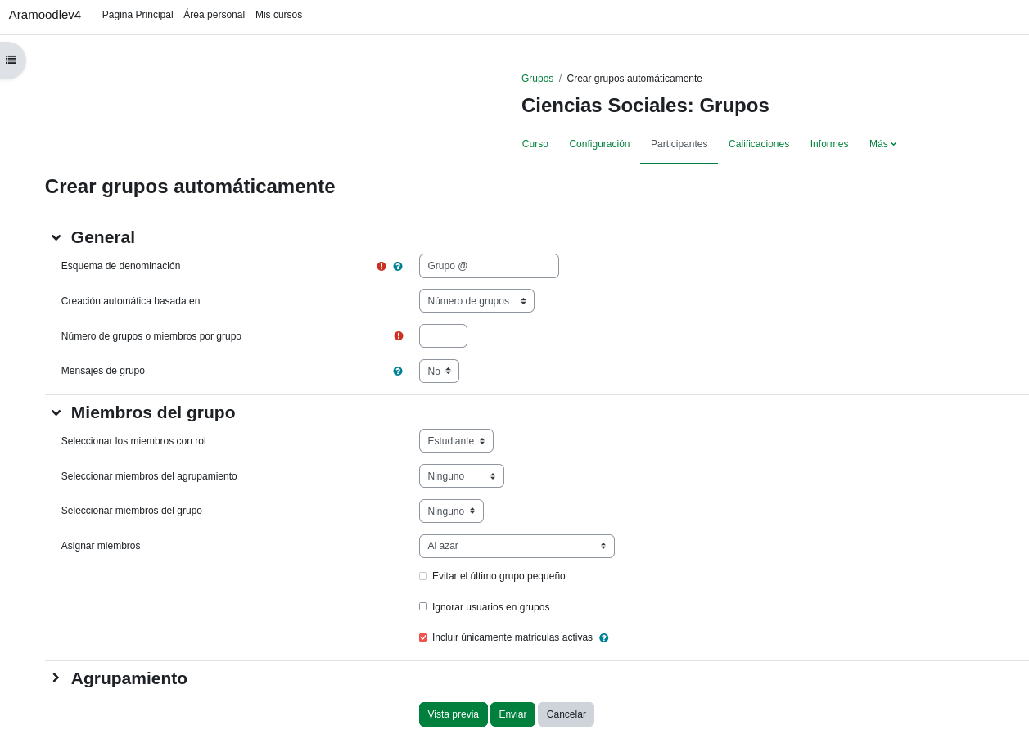The height and width of the screenshot is (734, 1029).
Task: Open help for Incluir únicamente matriculas activas
Action: click(x=604, y=638)
